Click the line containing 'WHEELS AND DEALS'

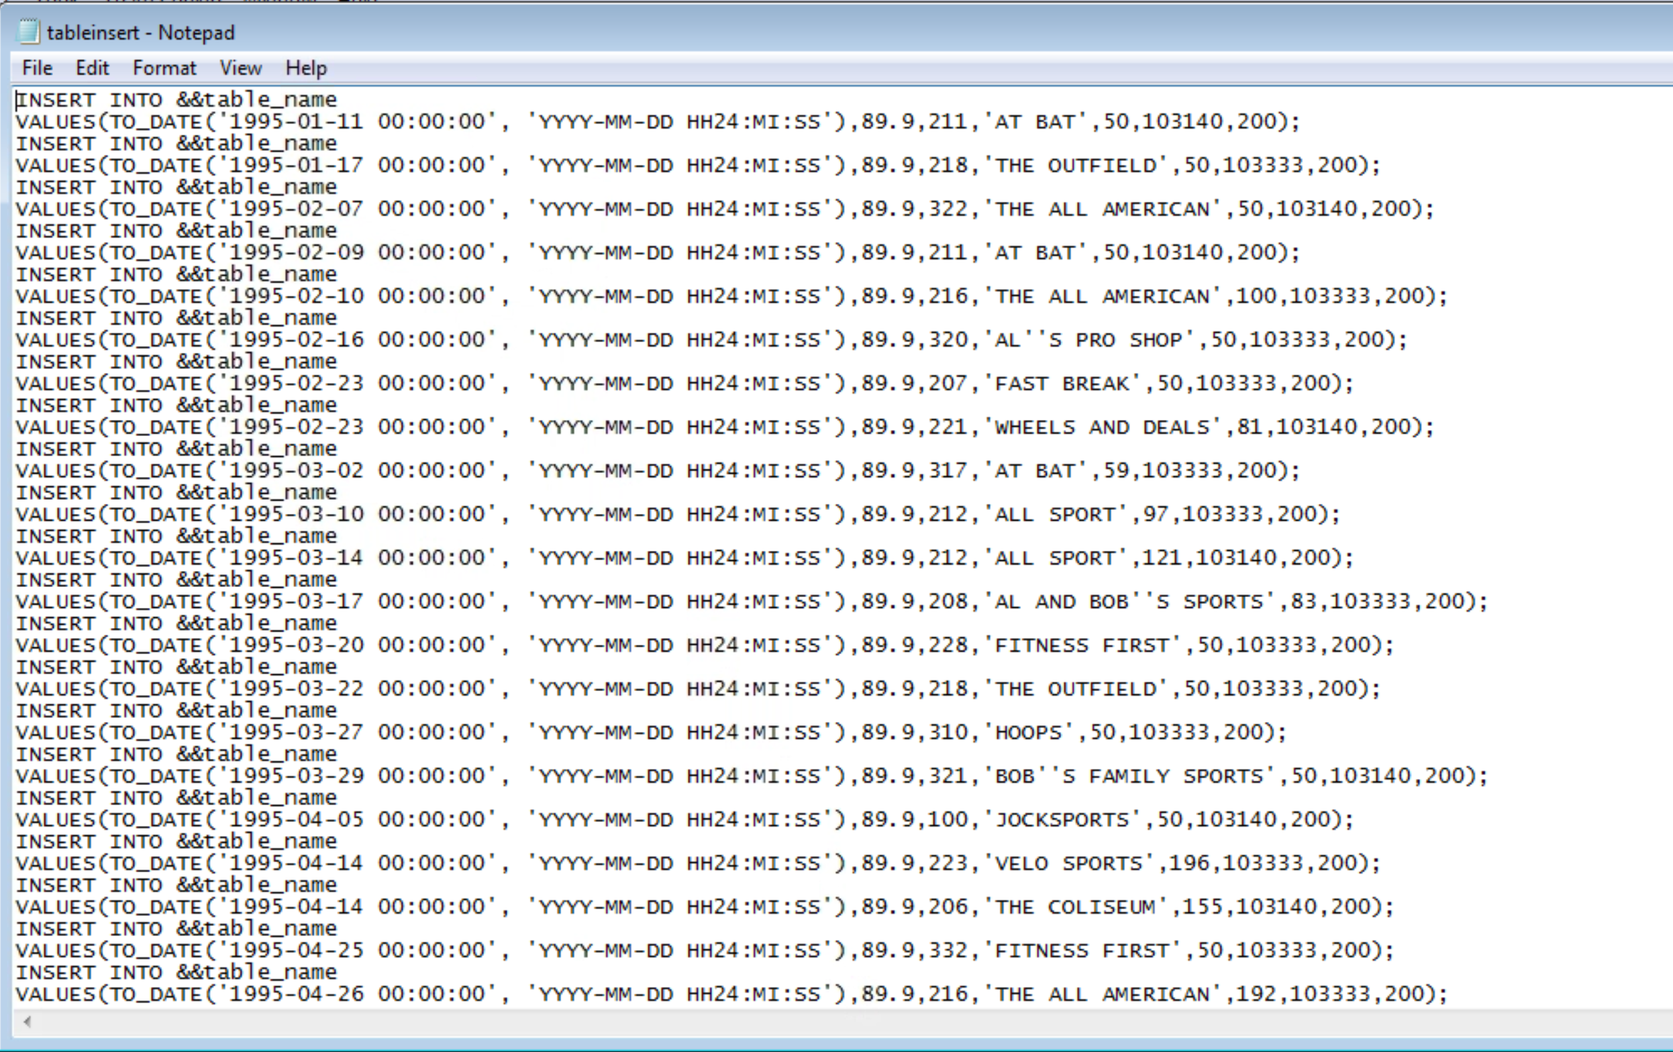pos(725,428)
